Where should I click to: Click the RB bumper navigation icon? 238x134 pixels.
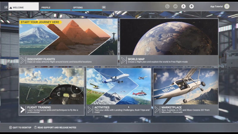[x=104, y=7]
